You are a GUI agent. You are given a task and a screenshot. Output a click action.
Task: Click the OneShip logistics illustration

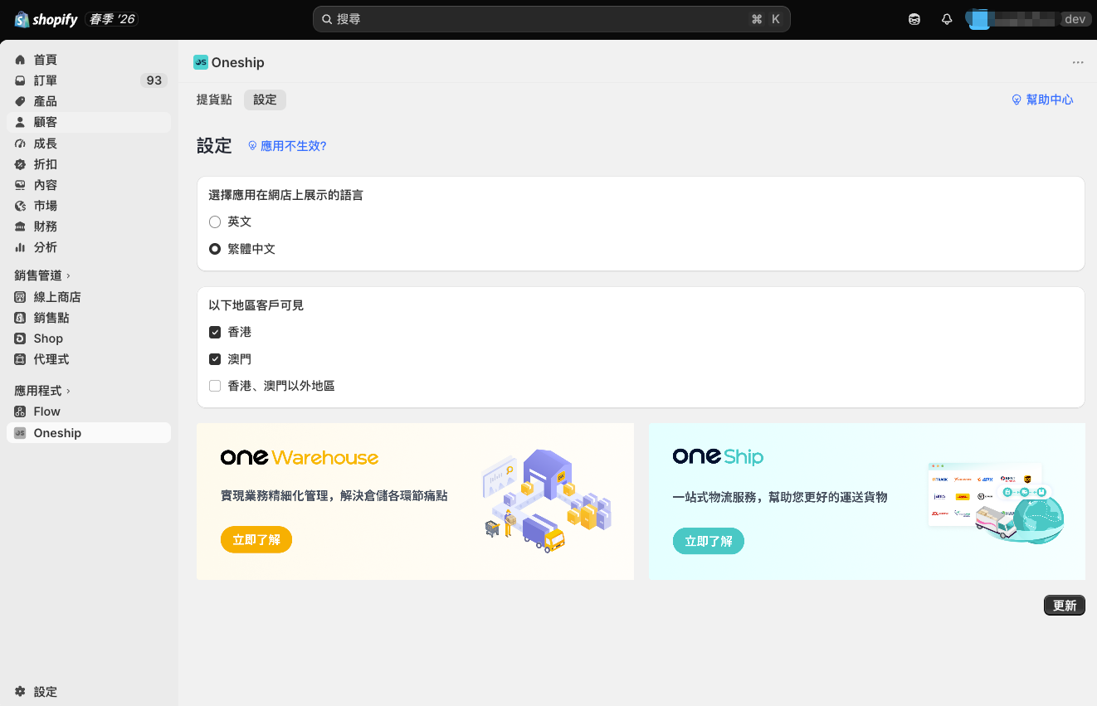click(x=996, y=504)
